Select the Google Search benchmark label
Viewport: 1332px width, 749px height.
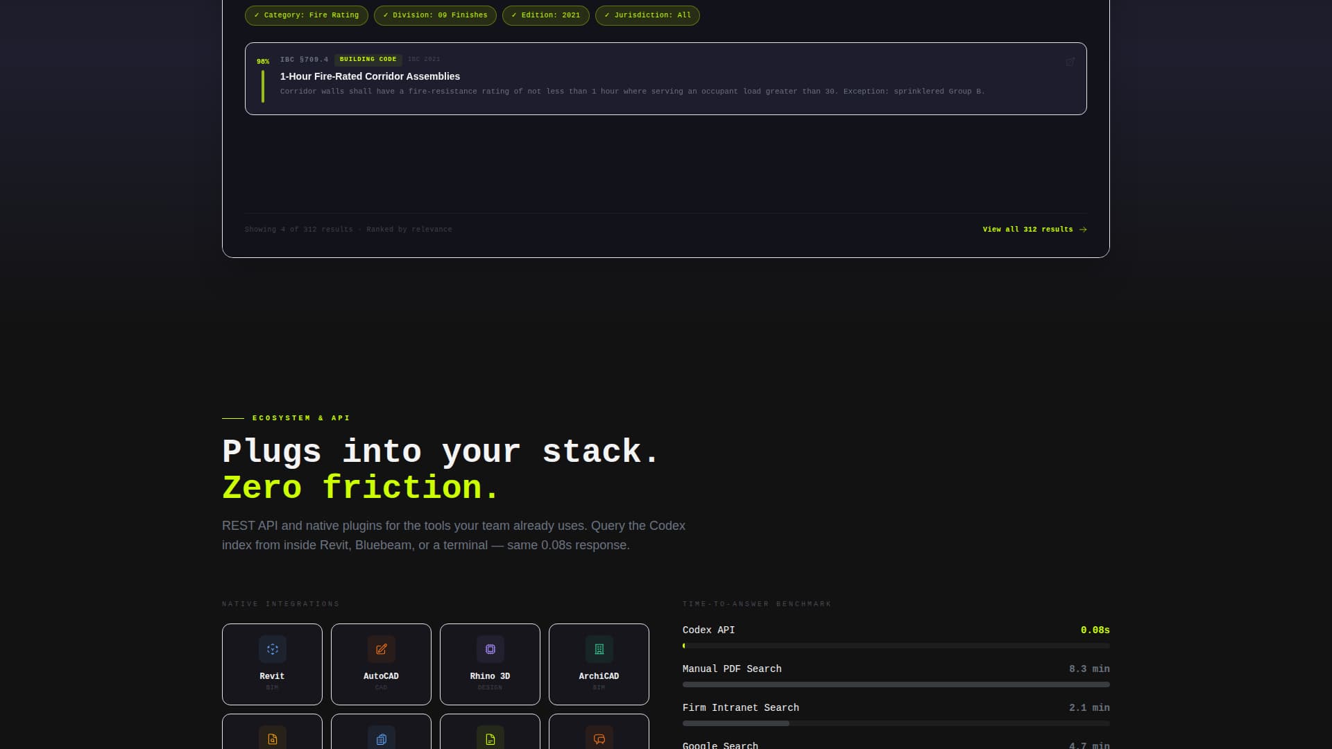point(720,745)
